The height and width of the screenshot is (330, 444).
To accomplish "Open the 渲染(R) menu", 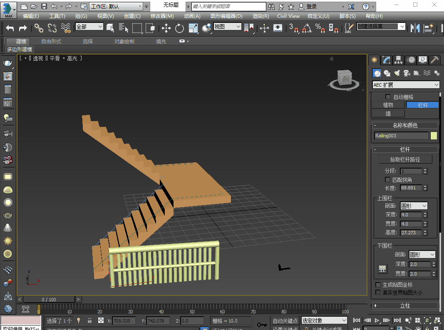I will click(260, 16).
